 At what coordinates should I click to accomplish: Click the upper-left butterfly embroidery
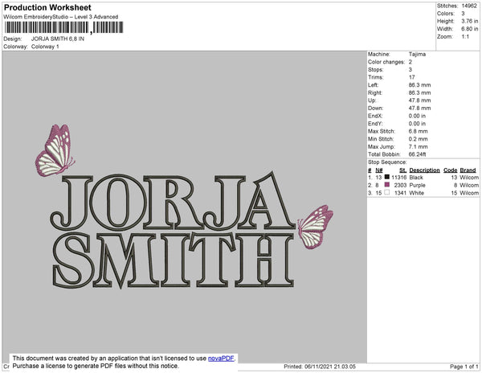point(55,150)
